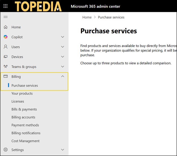
Task: Click the Users person icon
Action: click(6, 47)
